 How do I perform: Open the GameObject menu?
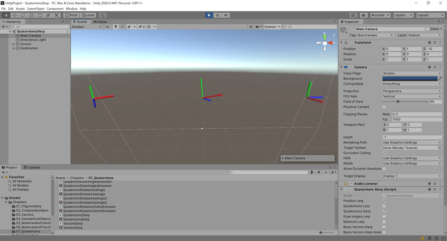pos(36,9)
